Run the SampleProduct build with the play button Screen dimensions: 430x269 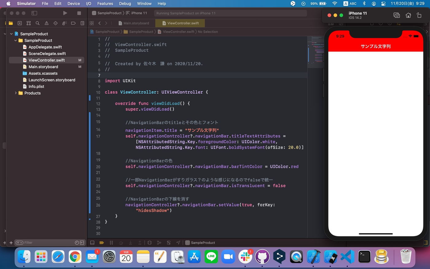[65, 13]
